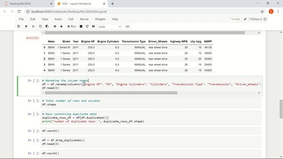Click the highway MPG column header
Screen dimensions: 283x159
pyautogui.click(x=179, y=42)
